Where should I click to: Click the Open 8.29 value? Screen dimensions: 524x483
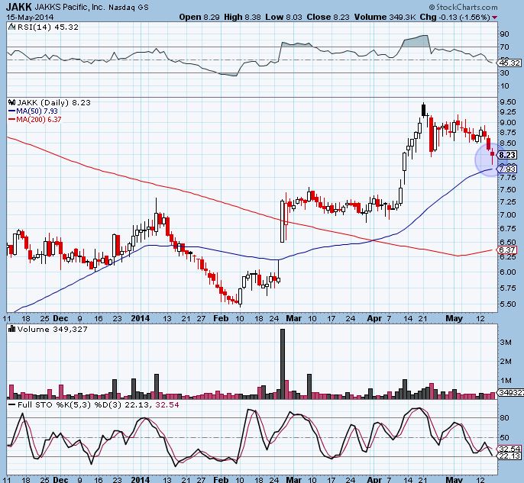[x=199, y=17]
